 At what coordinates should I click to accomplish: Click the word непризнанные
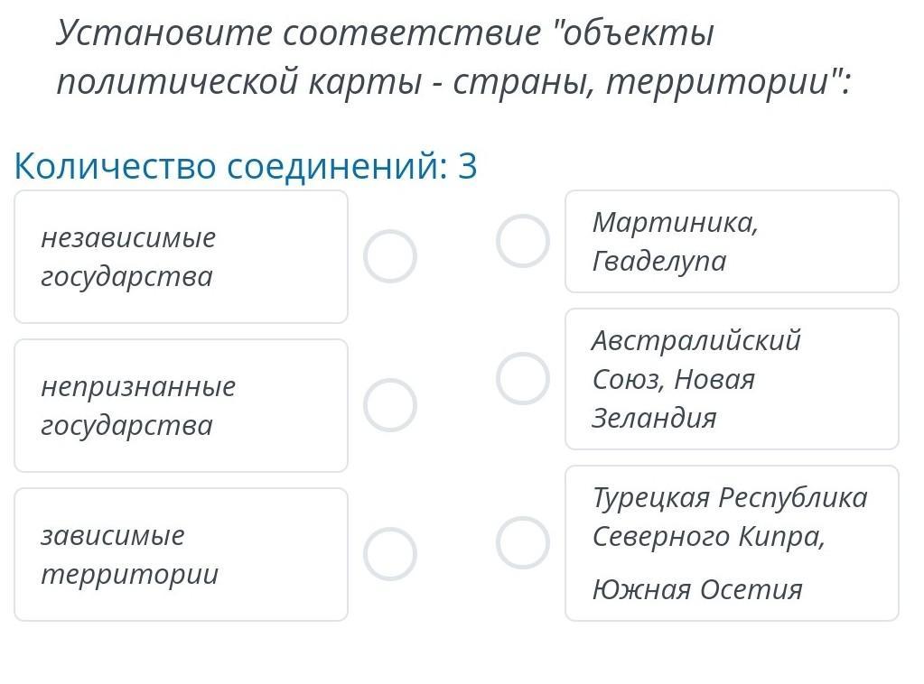click(138, 386)
